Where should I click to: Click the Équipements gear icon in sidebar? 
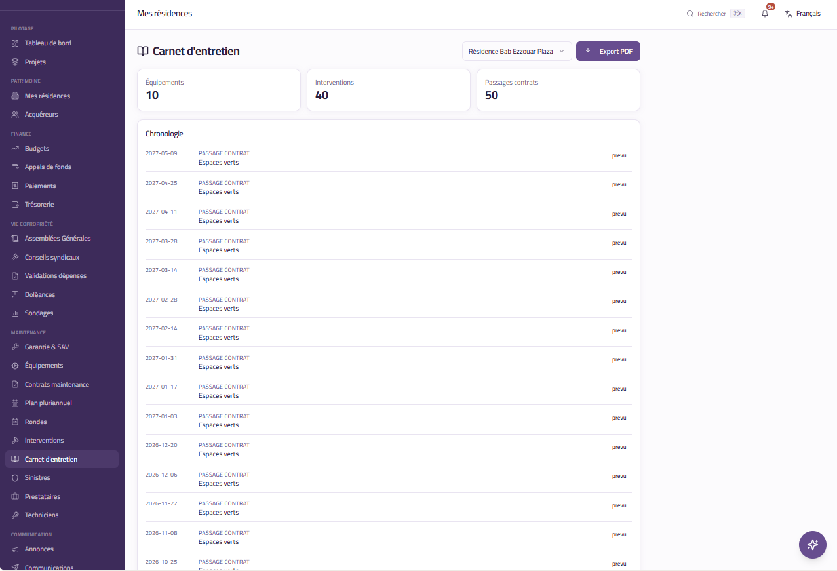click(x=15, y=366)
